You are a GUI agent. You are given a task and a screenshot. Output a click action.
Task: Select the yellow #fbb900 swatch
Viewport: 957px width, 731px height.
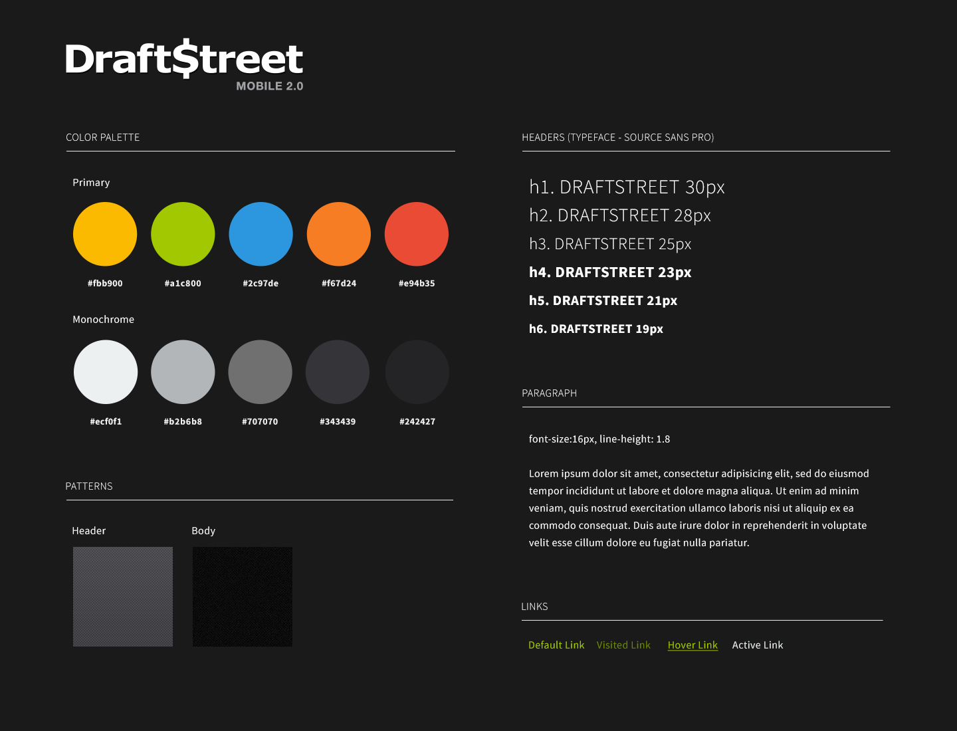click(x=105, y=234)
